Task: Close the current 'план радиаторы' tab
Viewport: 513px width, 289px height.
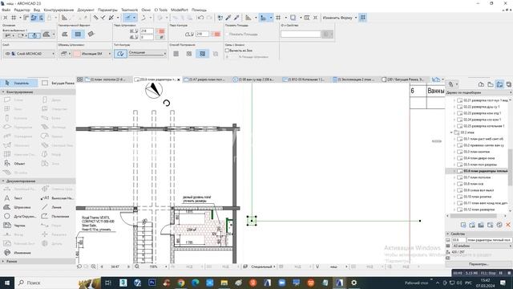Action: point(179,79)
